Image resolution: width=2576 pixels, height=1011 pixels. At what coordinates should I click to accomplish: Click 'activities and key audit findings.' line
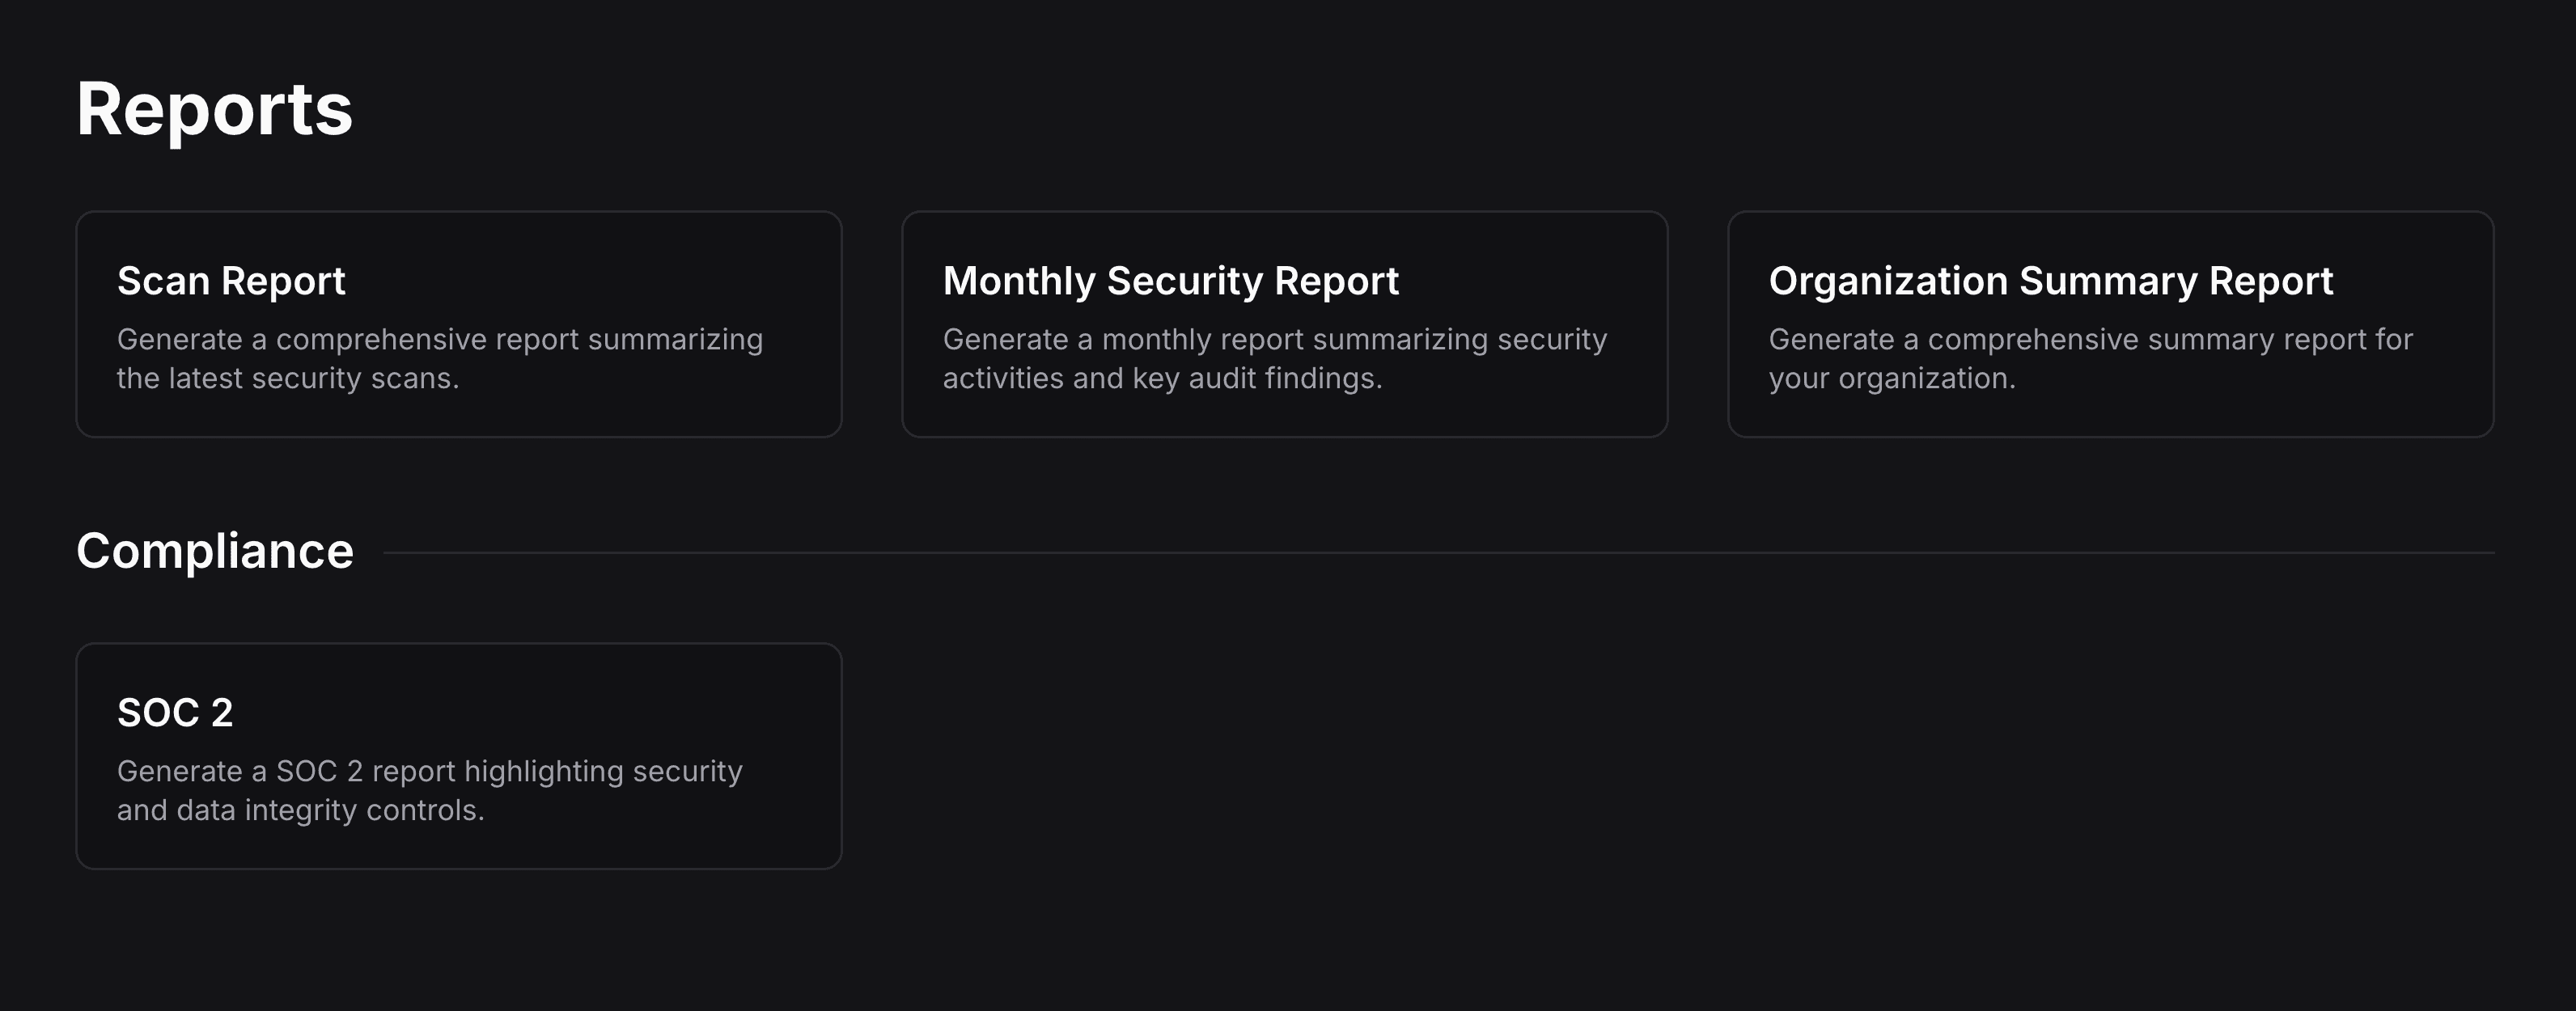pos(1162,379)
